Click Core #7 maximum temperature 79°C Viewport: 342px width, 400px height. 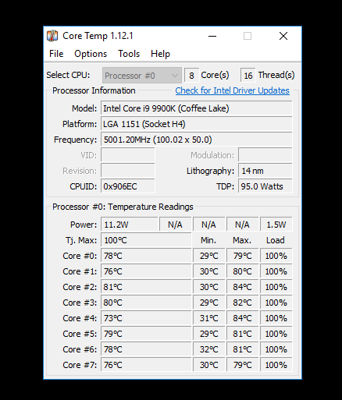pos(242,365)
